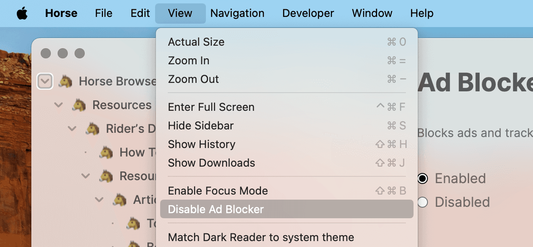Open the Navigation menu
Viewport: 533px width, 247px height.
(x=237, y=13)
